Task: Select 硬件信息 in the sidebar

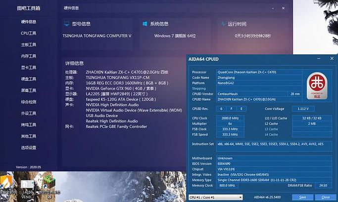Action: (28, 22)
